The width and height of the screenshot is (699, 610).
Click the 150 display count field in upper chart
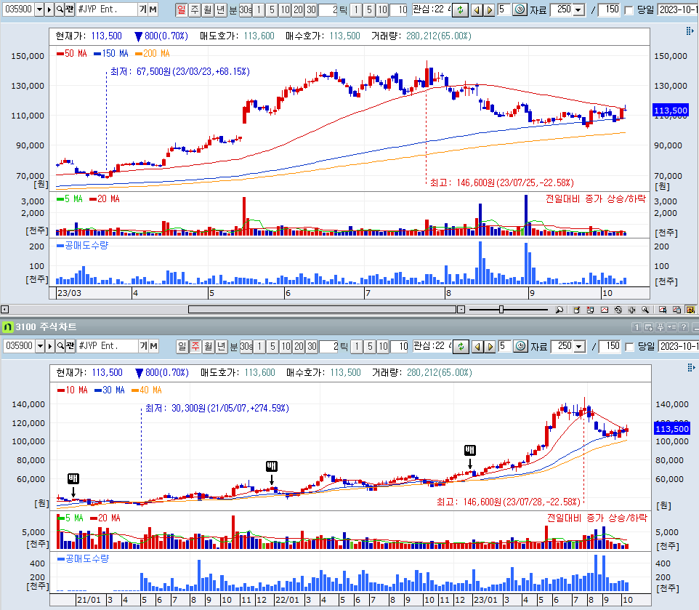pyautogui.click(x=609, y=9)
